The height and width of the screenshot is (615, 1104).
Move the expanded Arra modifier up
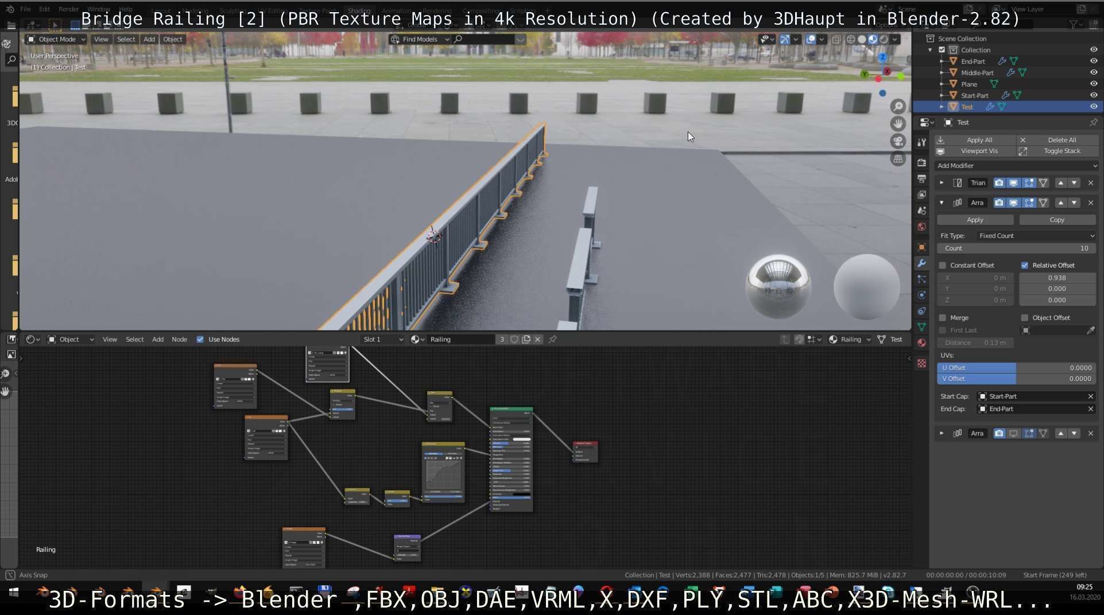1061,203
